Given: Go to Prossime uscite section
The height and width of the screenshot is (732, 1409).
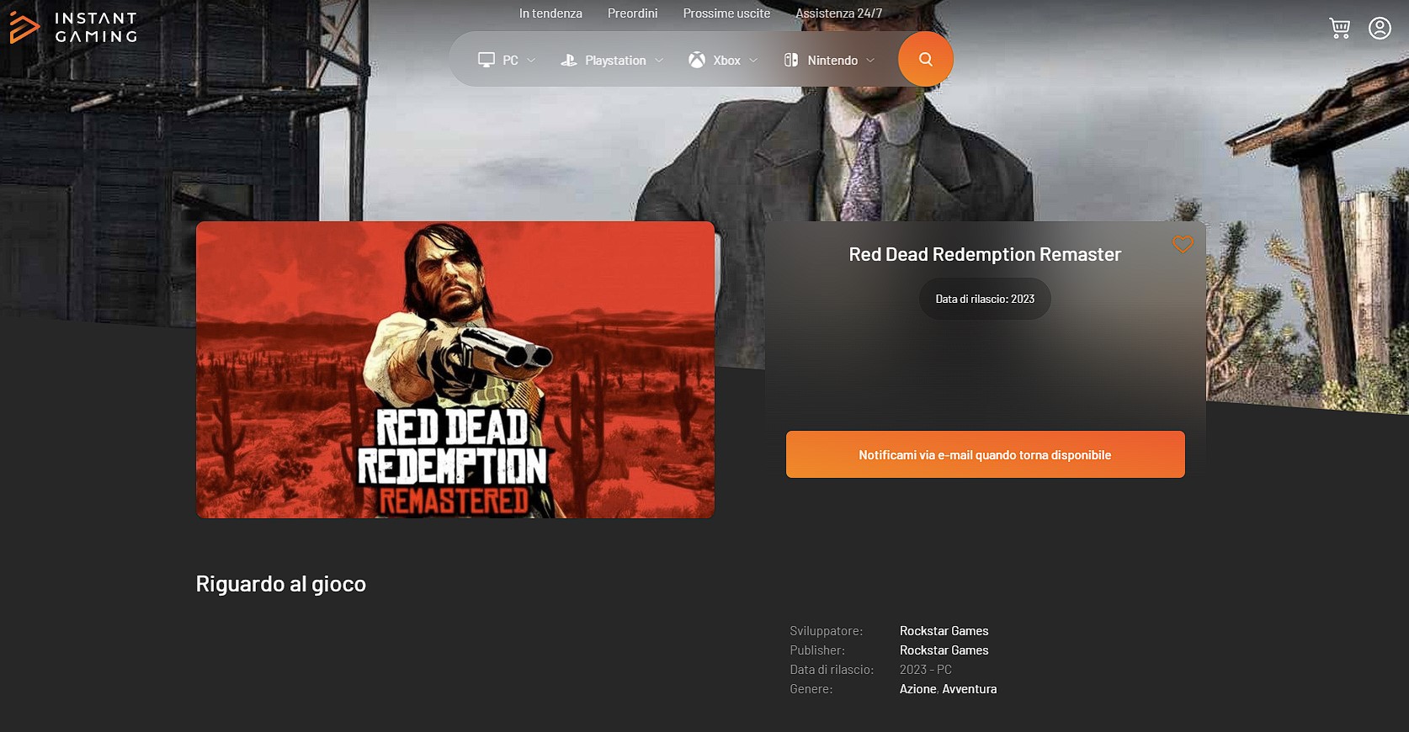Looking at the screenshot, I should (x=726, y=13).
